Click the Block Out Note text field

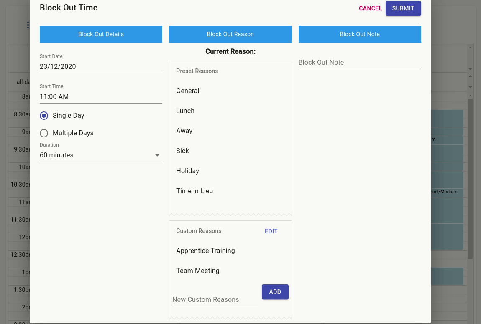(x=360, y=62)
